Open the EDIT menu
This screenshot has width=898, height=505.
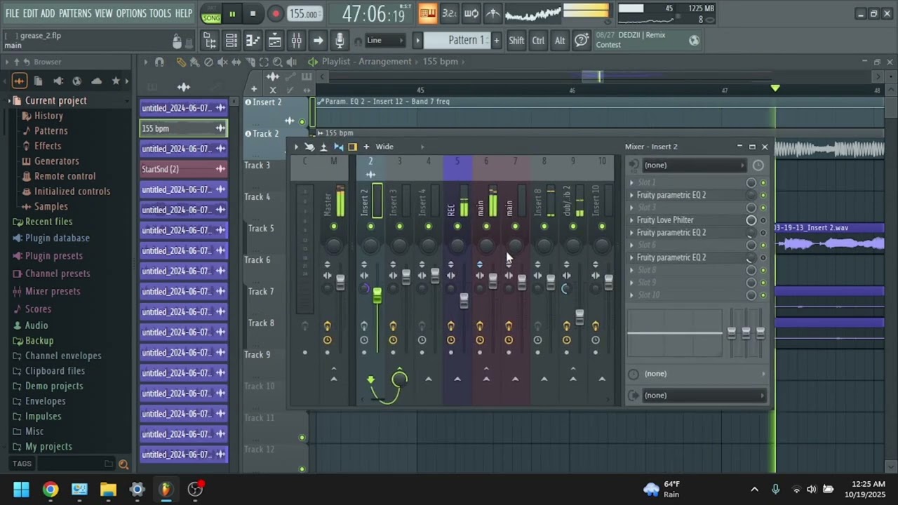pos(30,13)
